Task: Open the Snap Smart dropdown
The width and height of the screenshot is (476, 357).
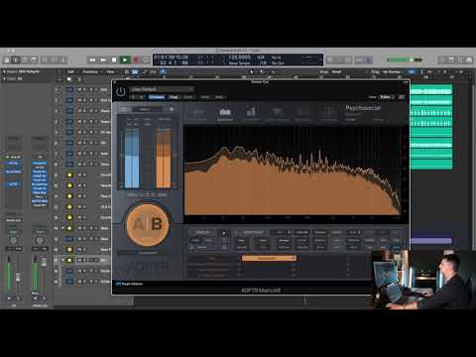Action: point(337,71)
